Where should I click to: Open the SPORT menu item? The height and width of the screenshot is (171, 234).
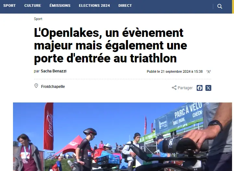pyautogui.click(x=9, y=5)
